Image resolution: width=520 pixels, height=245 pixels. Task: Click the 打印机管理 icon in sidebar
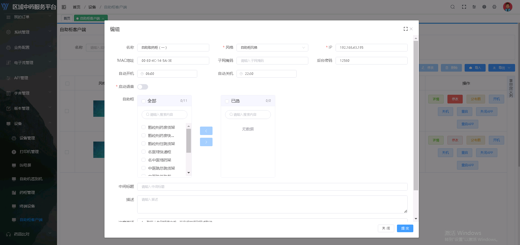tap(14, 152)
